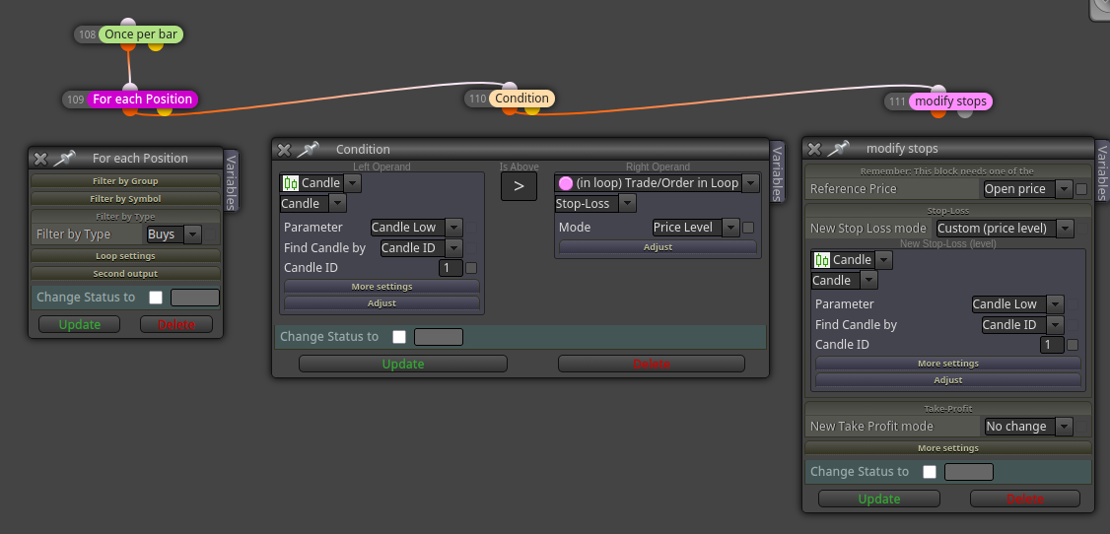1110x534 pixels.
Task: Select the For each Position block
Action: 142,100
